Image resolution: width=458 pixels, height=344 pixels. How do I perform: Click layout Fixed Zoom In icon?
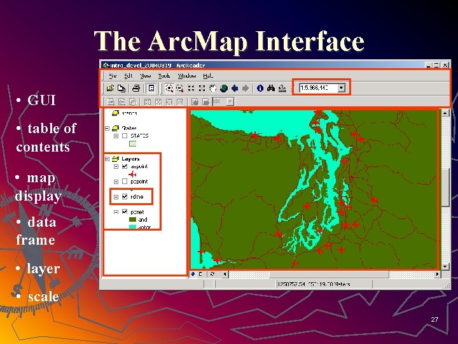pos(148,102)
